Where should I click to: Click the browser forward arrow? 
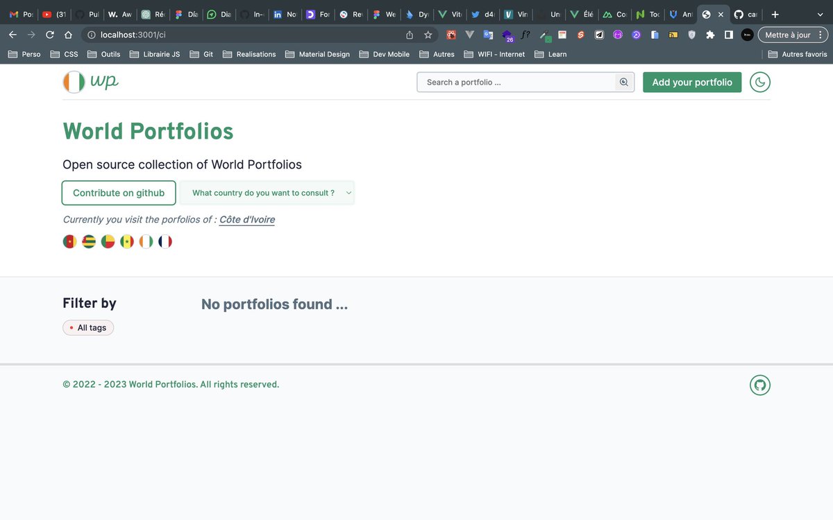[31, 35]
